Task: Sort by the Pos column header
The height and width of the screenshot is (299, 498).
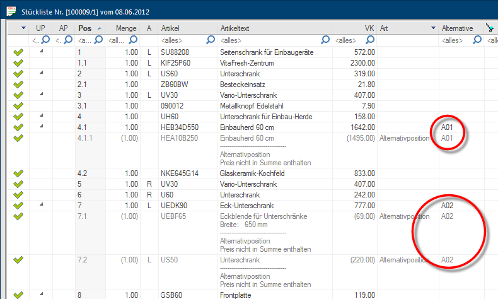Action: pyautogui.click(x=84, y=28)
